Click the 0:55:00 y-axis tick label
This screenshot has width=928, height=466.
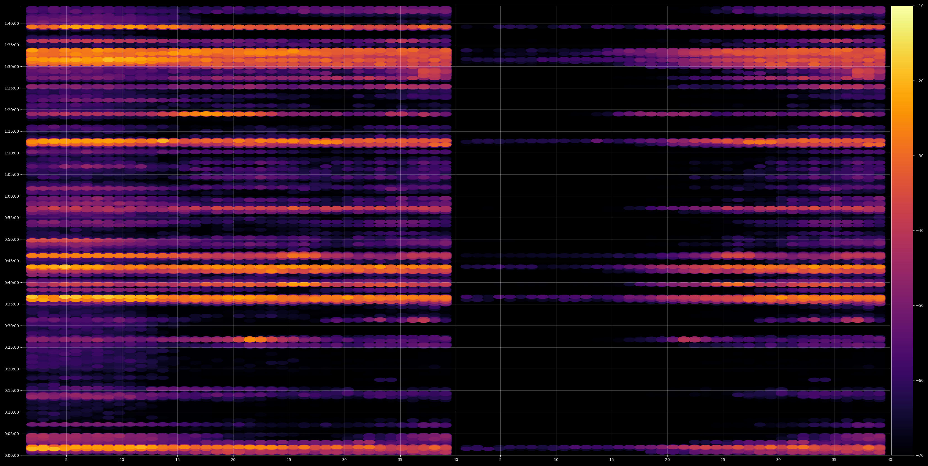11,218
